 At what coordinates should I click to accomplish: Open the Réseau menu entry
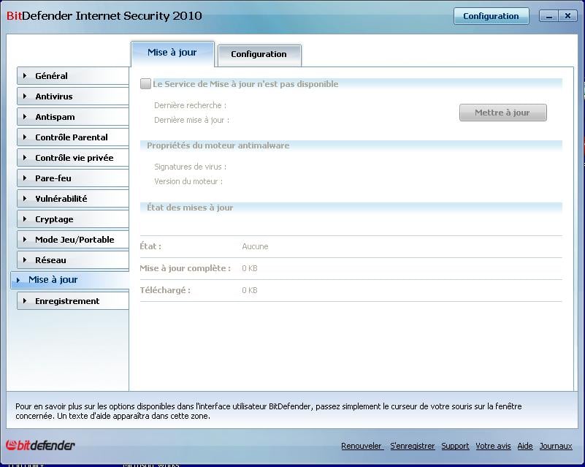73,260
